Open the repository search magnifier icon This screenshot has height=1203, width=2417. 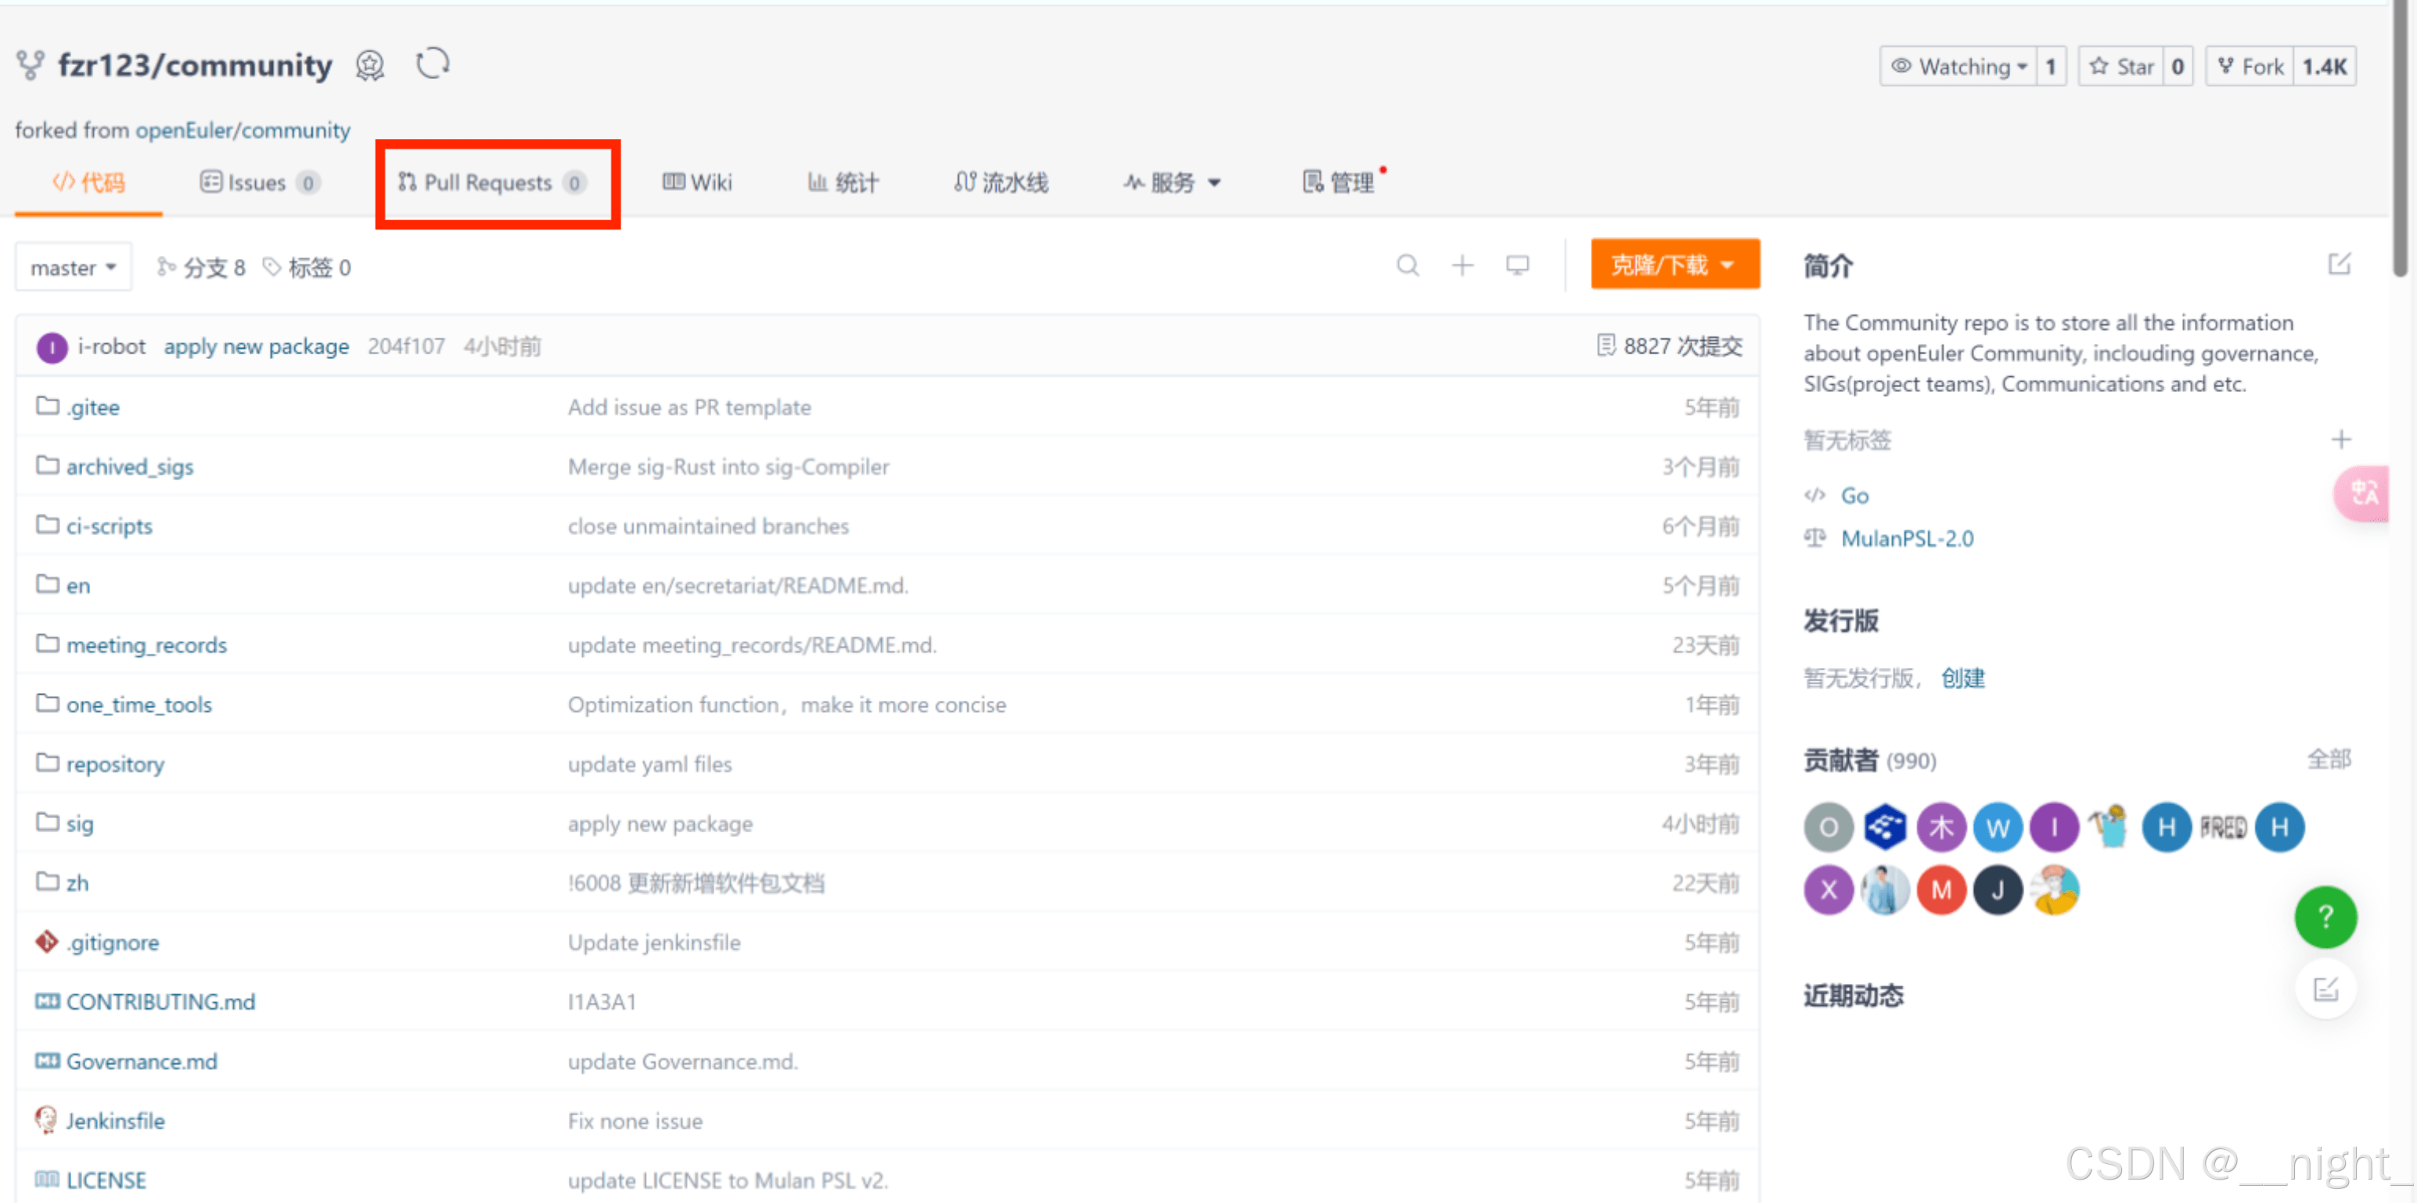click(x=1407, y=266)
